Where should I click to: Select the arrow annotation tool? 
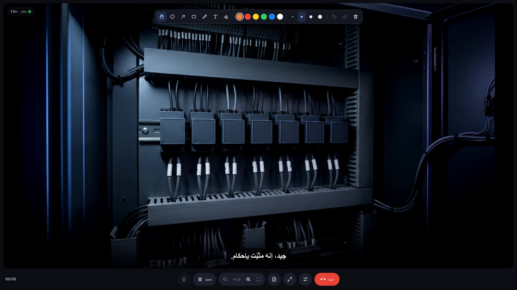click(x=183, y=17)
